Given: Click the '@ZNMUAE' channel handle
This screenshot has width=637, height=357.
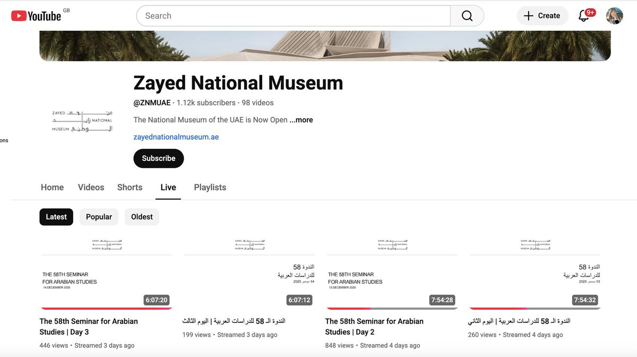Looking at the screenshot, I should click(152, 103).
